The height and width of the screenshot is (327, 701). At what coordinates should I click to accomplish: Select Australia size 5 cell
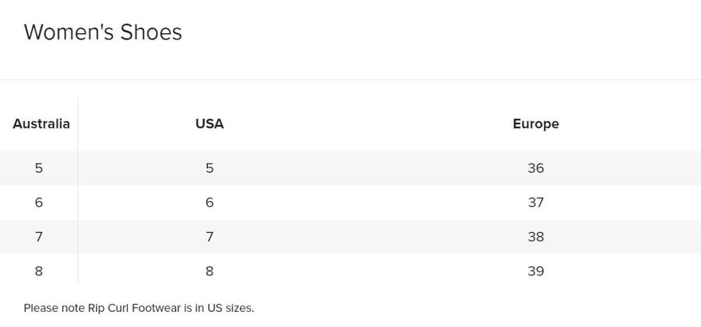coord(39,168)
